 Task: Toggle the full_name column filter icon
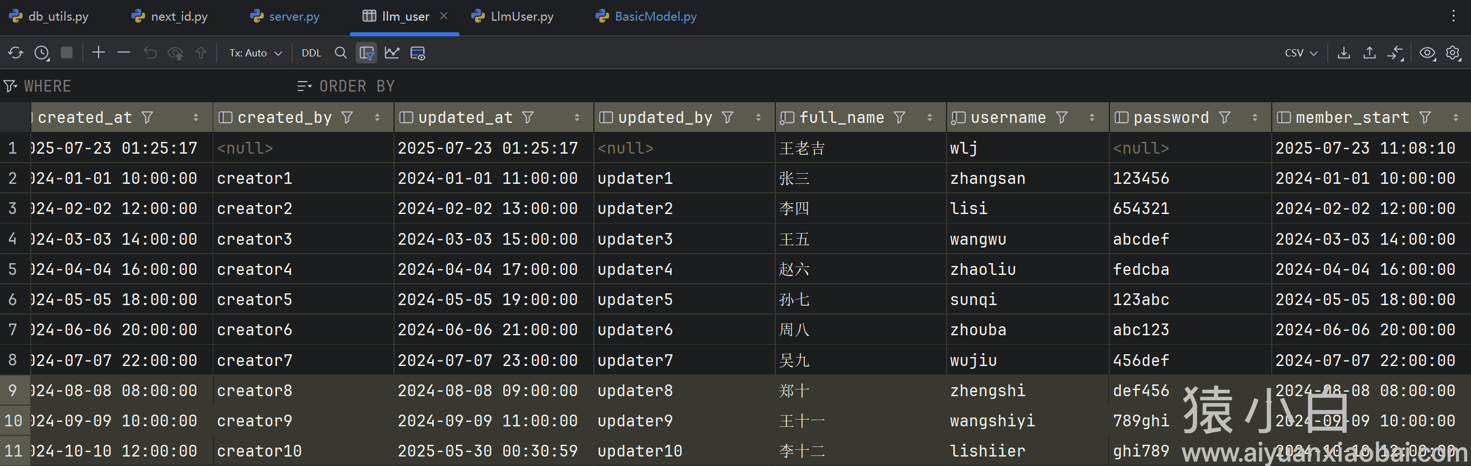click(x=900, y=117)
